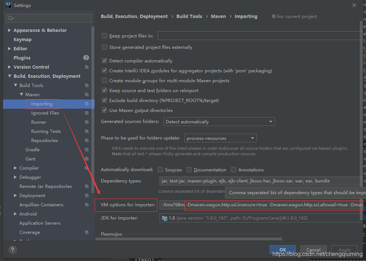Click the per-project icon beside Runner

87,122
